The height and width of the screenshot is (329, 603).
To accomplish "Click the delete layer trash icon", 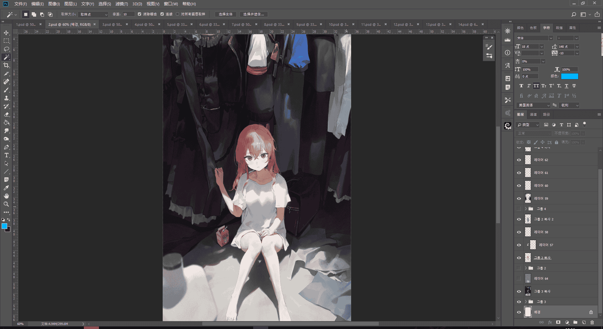I will [592, 322].
